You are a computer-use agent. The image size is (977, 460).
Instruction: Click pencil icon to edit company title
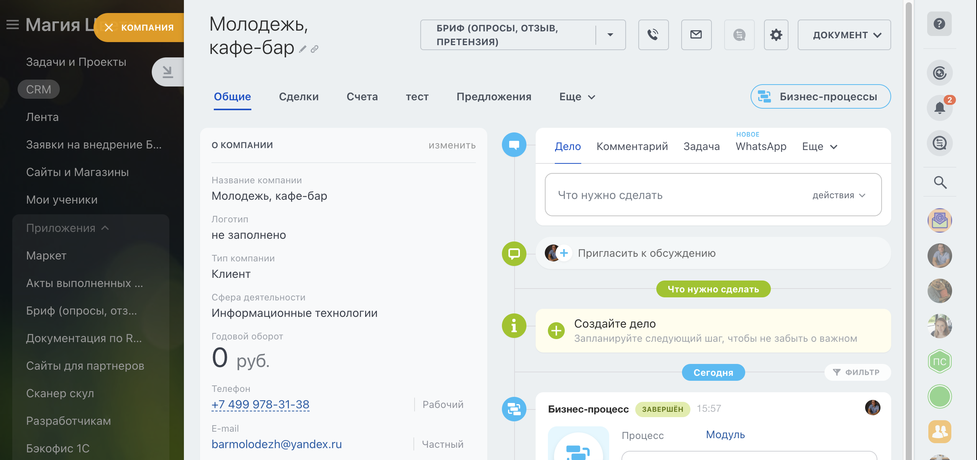(303, 49)
